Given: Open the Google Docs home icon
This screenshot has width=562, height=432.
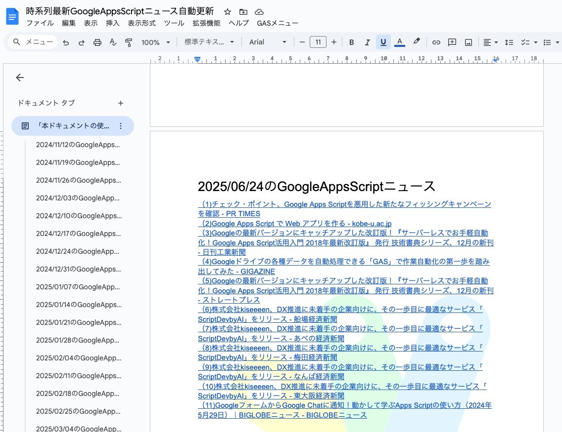Looking at the screenshot, I should point(12,16).
